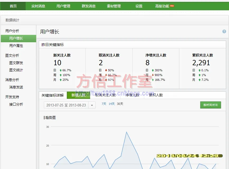This screenshot has height=169, width=229.
Task: Select the 7天 quick range link
Action: (104, 104)
